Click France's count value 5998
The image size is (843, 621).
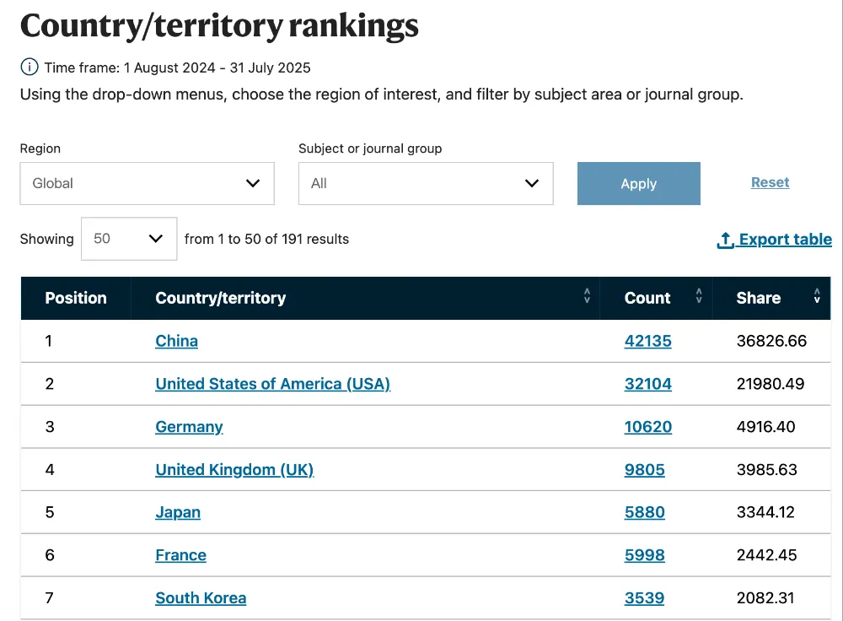tap(644, 555)
